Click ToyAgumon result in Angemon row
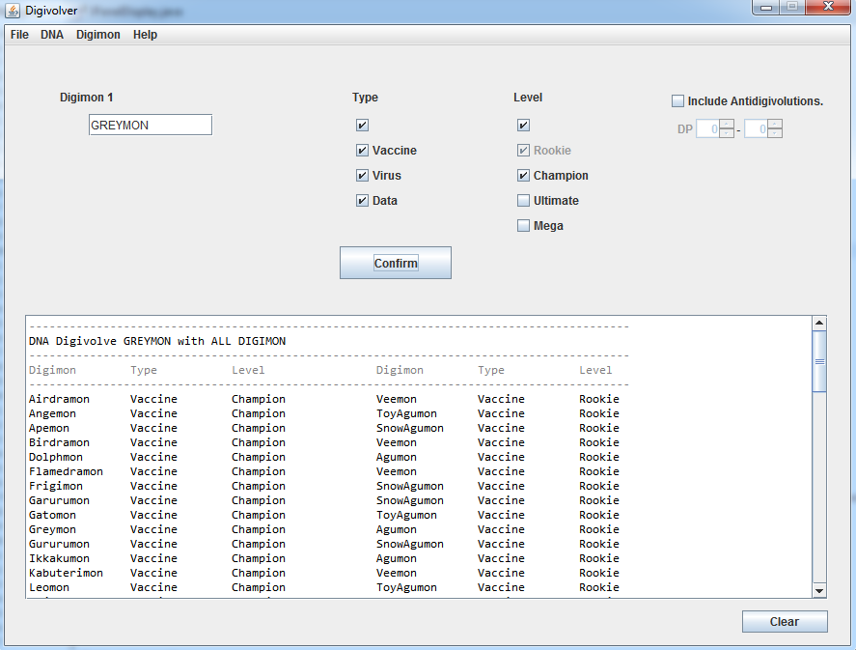Screen dimensions: 856x650 (406, 413)
